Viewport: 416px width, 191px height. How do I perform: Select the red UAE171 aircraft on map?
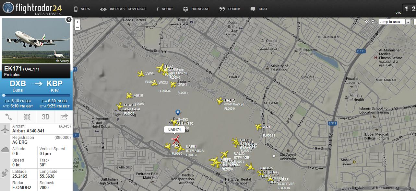(x=176, y=140)
